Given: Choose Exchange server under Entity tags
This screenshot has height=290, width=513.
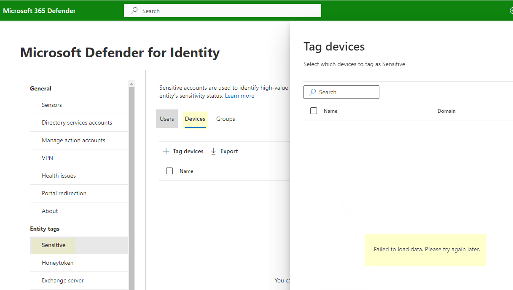Looking at the screenshot, I should (62, 280).
